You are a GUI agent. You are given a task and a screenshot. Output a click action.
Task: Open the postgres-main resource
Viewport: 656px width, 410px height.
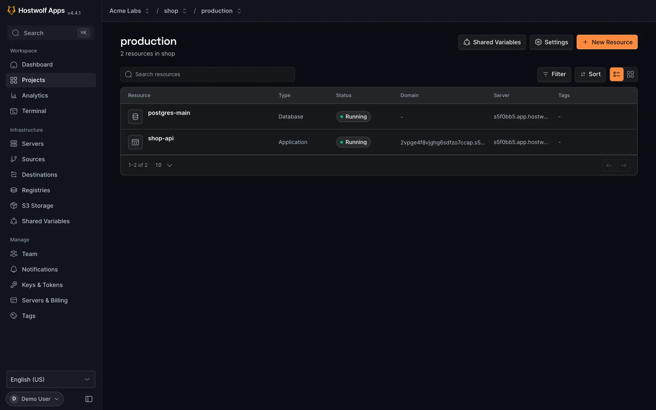(169, 113)
